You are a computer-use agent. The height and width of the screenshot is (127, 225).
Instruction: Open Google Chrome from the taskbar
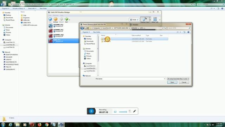coord(47,125)
